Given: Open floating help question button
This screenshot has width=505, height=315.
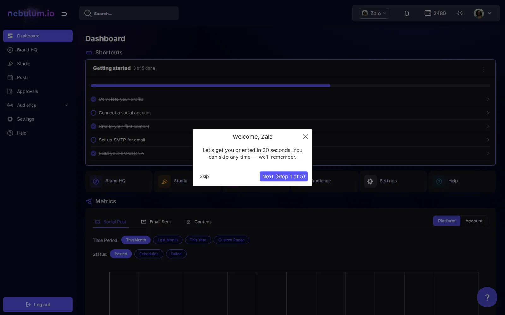Looking at the screenshot, I should click(487, 297).
